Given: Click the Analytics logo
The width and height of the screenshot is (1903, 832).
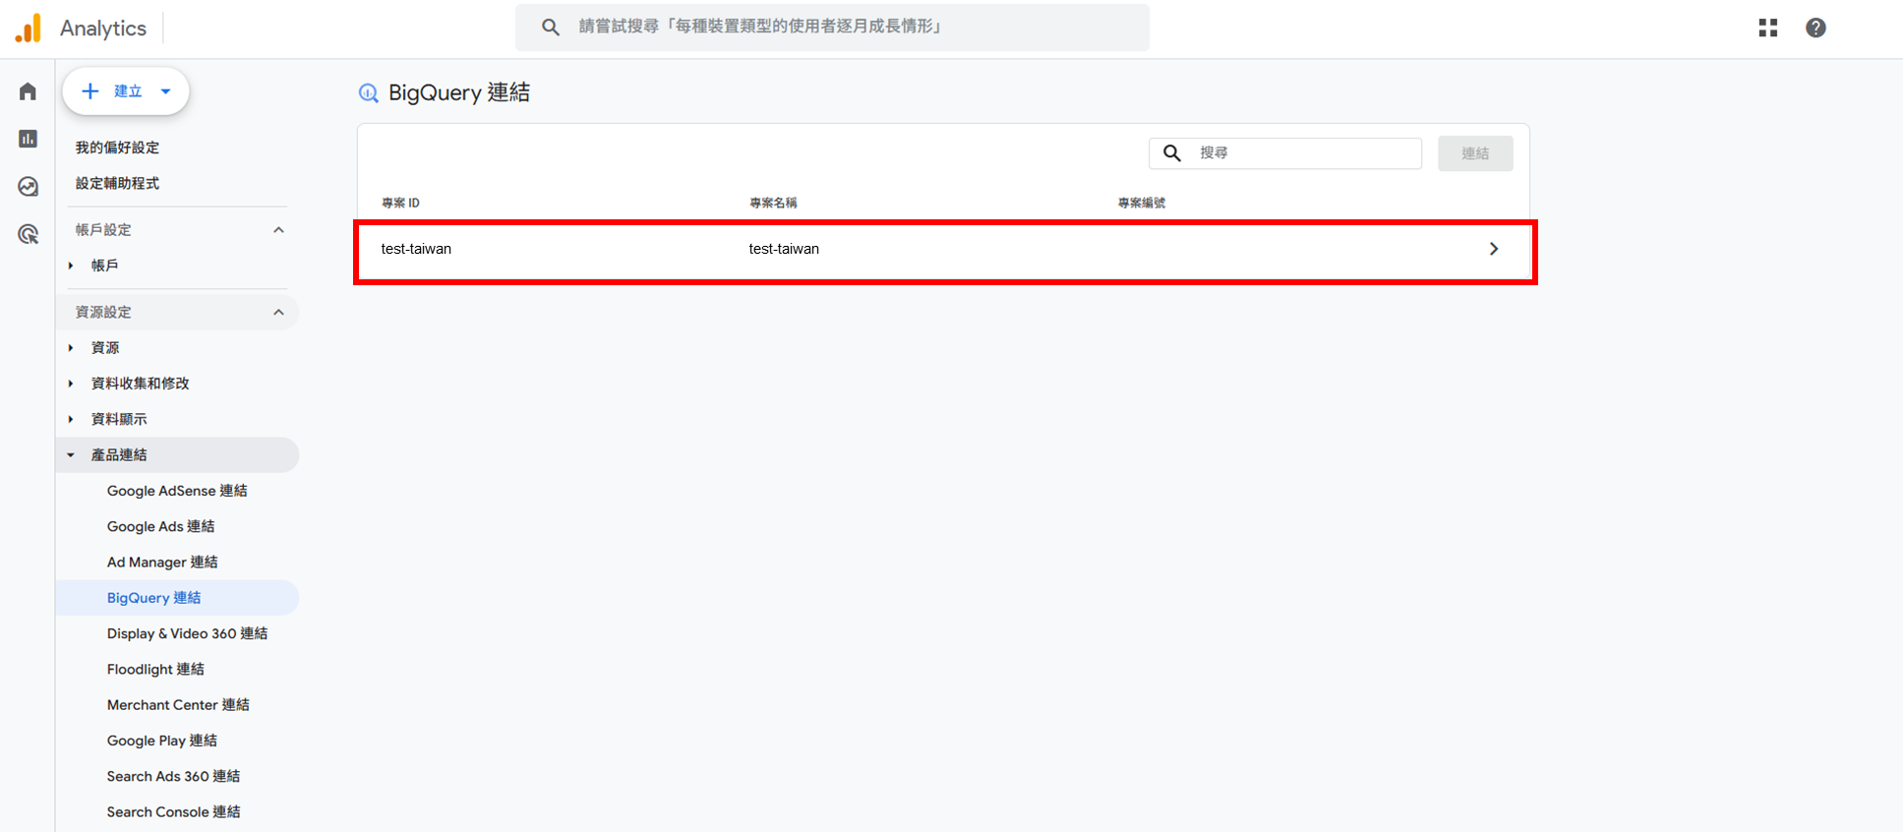Looking at the screenshot, I should [30, 28].
